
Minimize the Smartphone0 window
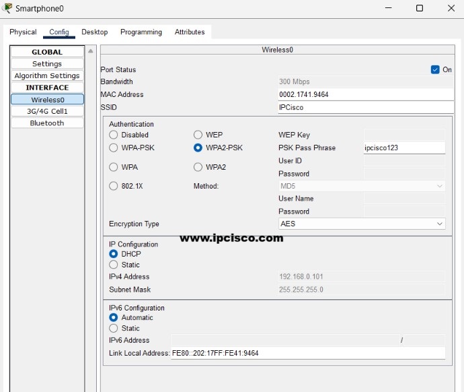[388, 8]
